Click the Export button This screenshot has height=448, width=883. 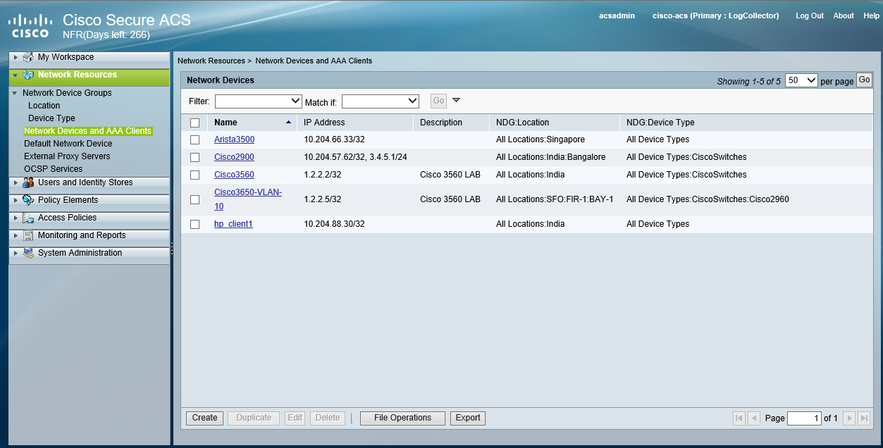coord(468,418)
